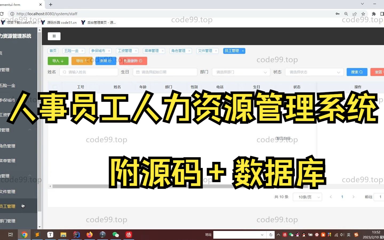
Task: Open the 请选择部门 department dropdown
Action: click(240, 72)
